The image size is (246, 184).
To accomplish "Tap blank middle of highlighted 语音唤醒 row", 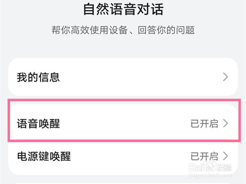I will point(123,124).
